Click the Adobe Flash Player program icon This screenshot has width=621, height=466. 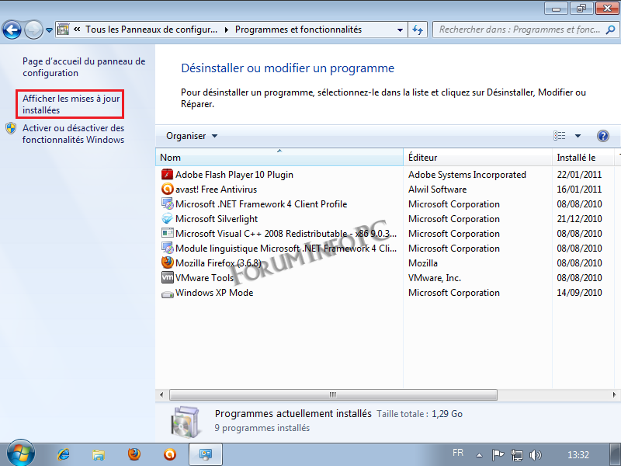168,174
